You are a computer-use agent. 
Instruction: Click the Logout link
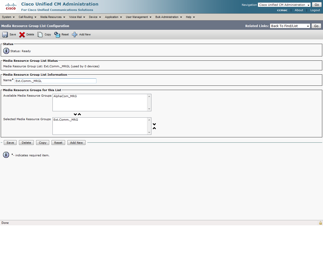[315, 10]
